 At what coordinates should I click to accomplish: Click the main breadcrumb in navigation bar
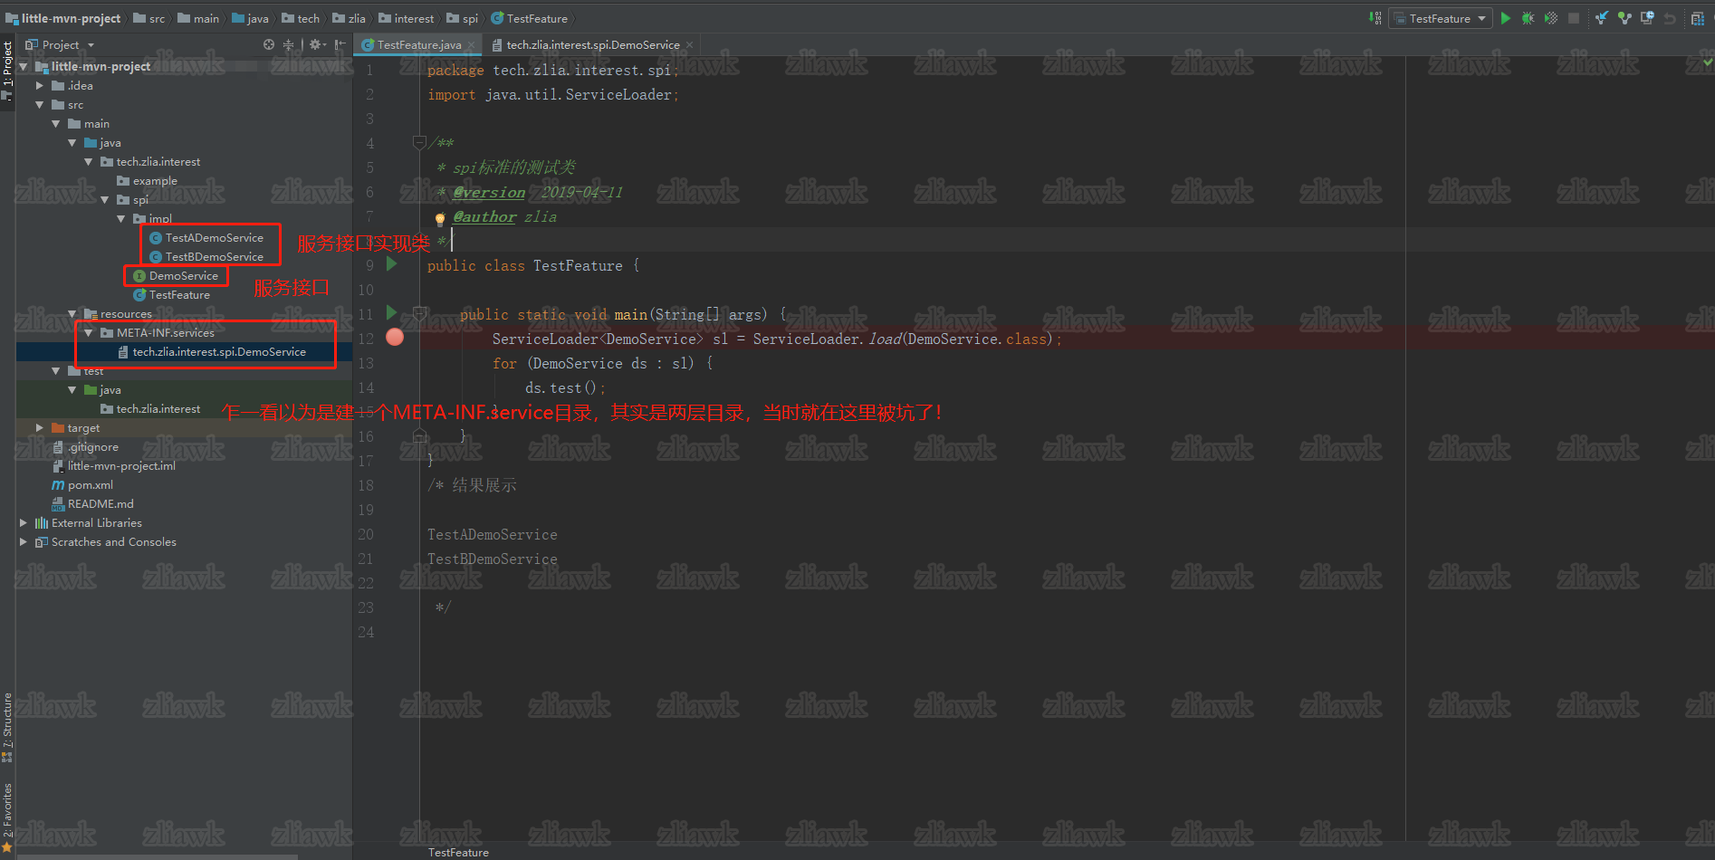pyautogui.click(x=199, y=18)
